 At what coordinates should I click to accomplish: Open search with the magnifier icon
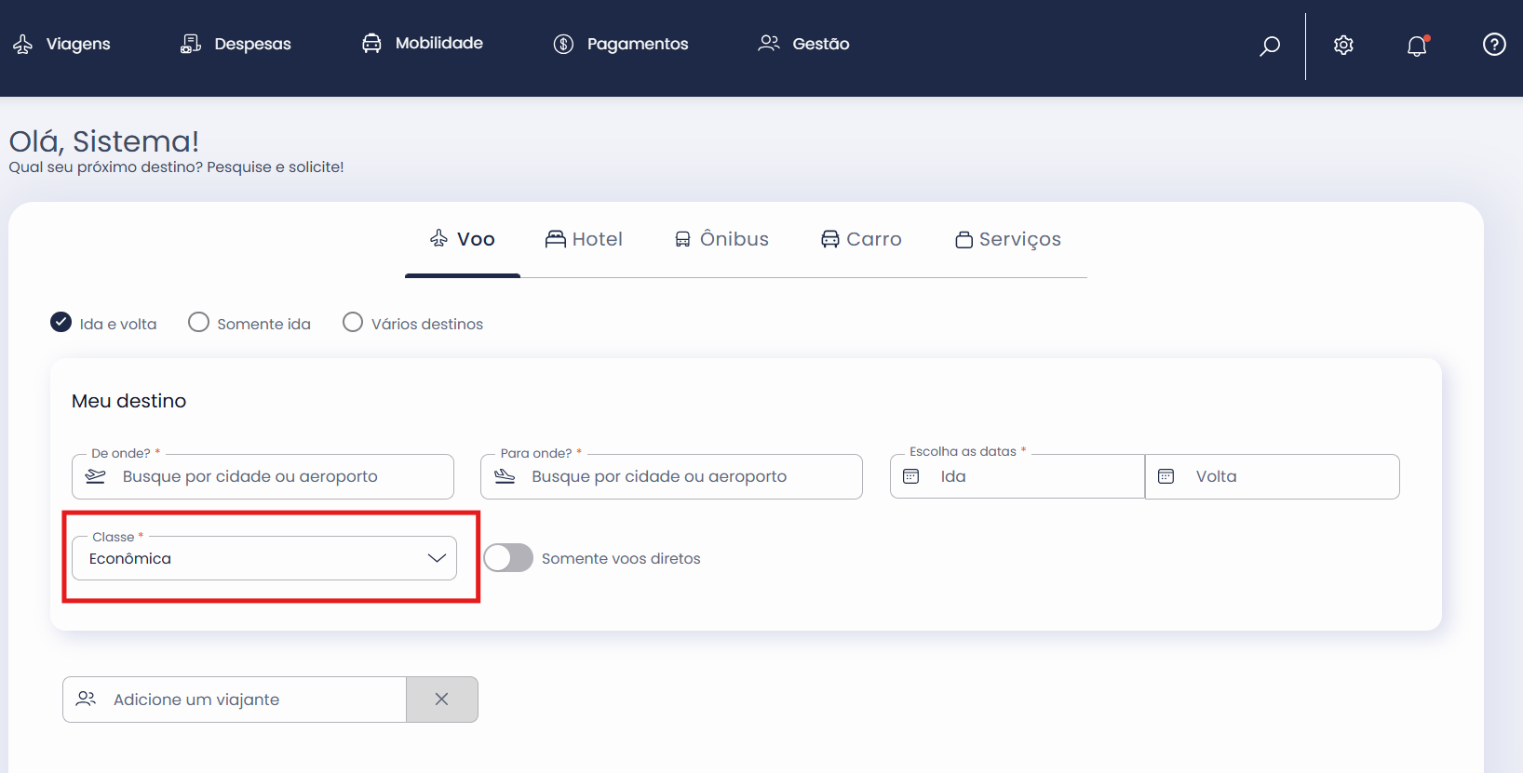click(1270, 46)
